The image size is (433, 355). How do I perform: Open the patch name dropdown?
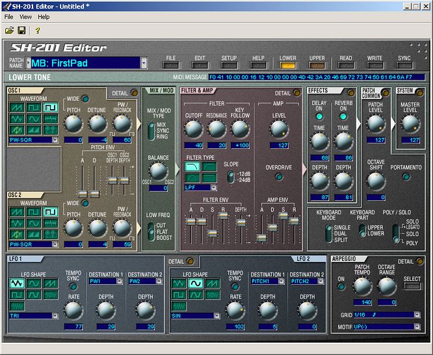144,63
